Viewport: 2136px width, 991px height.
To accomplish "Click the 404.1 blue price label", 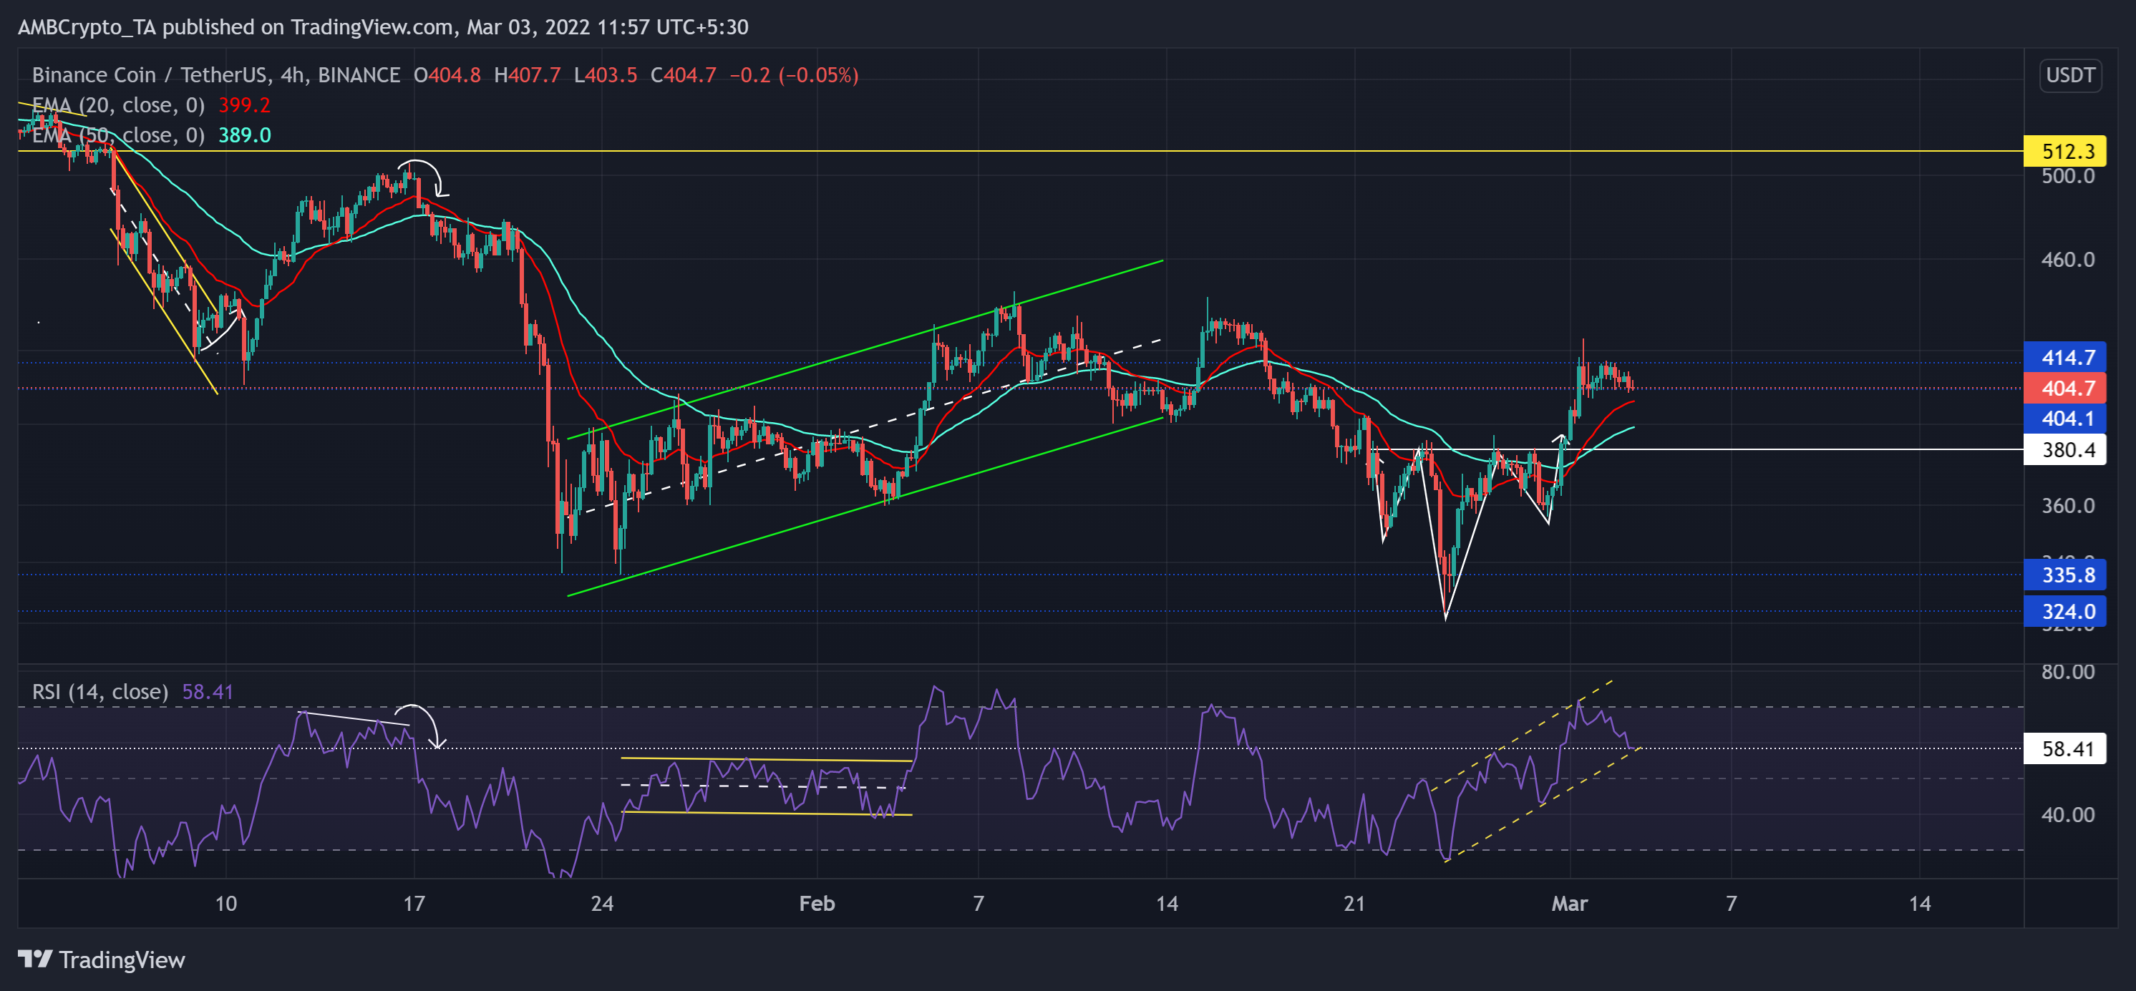I will (2064, 419).
